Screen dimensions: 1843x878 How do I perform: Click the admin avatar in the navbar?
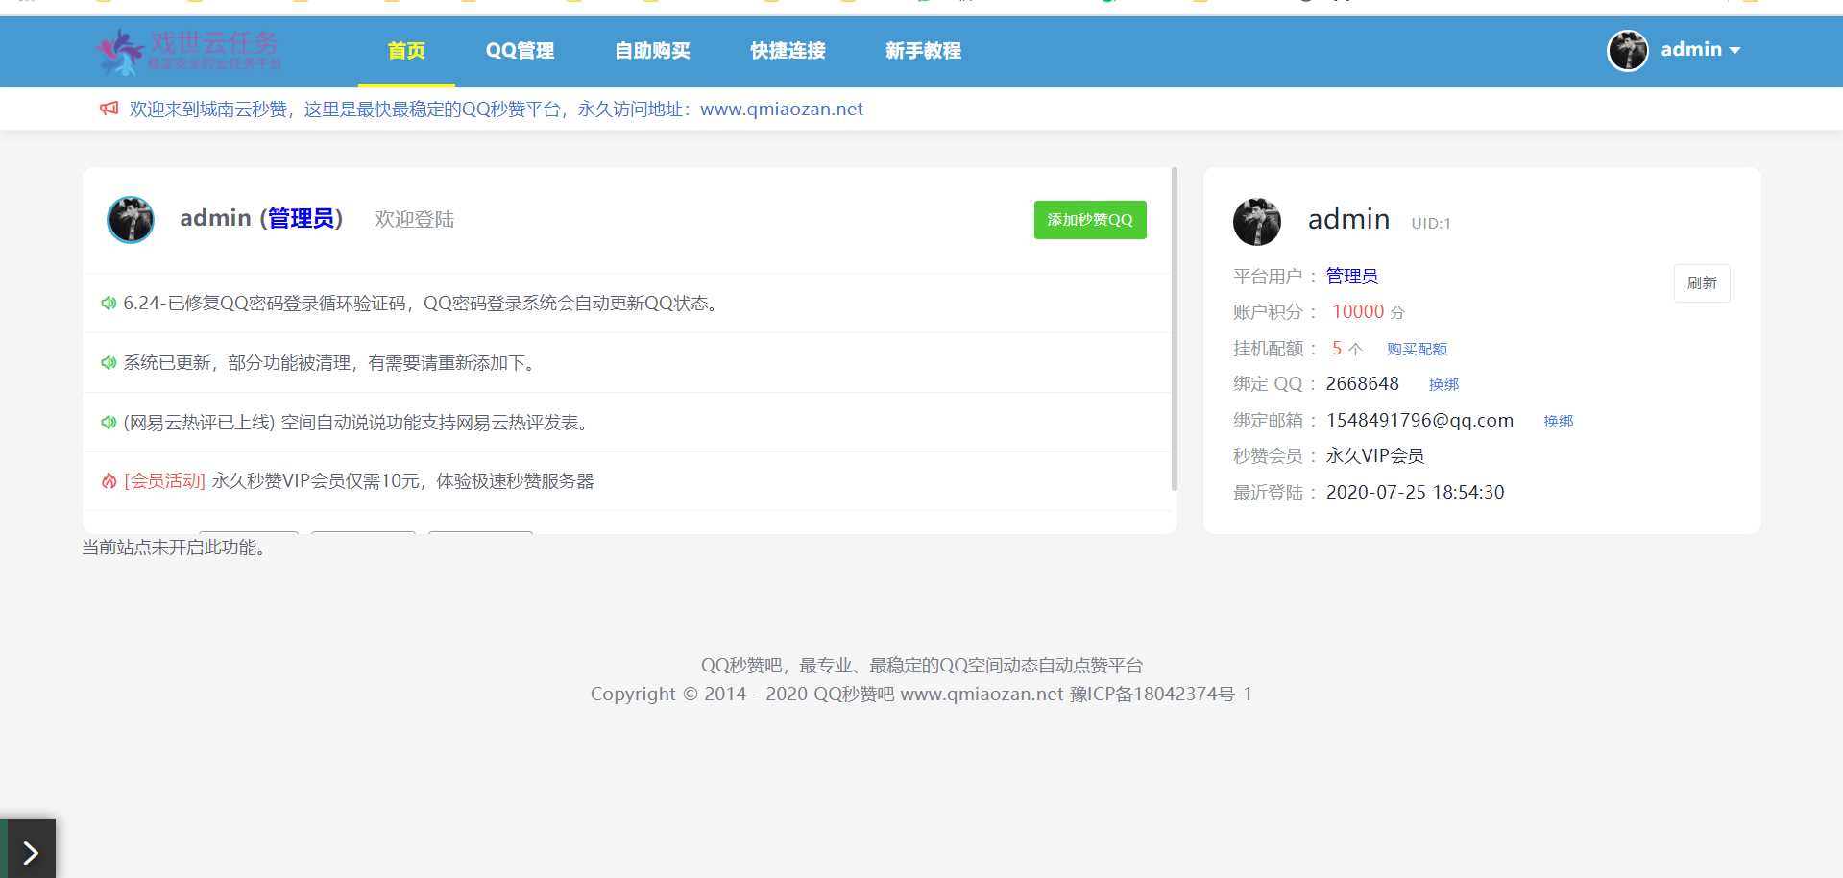pos(1627,51)
